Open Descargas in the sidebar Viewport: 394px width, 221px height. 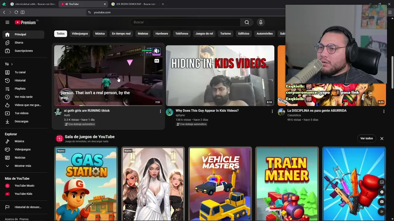(23, 121)
